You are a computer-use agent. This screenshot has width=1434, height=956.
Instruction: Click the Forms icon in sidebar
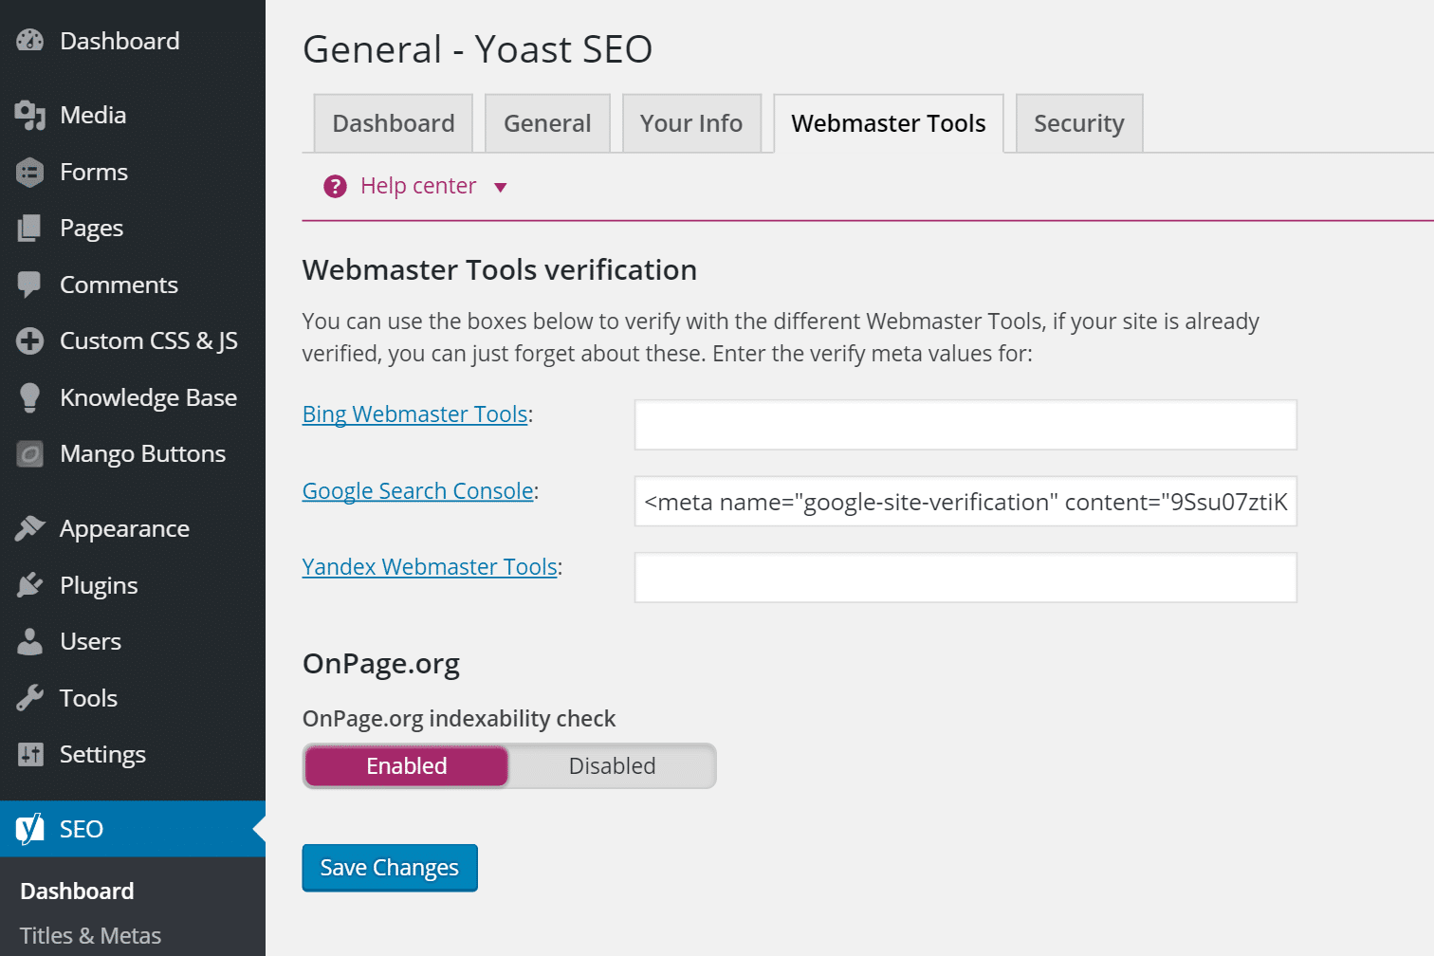(x=30, y=172)
